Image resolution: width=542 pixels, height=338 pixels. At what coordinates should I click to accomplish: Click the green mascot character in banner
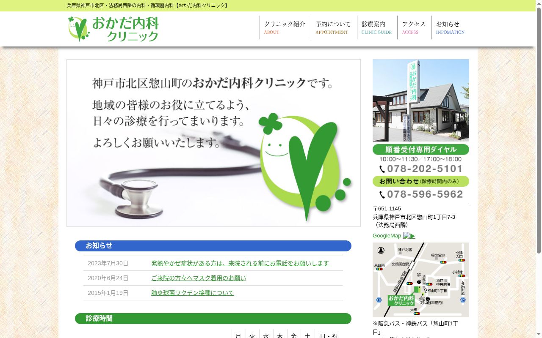(306, 166)
